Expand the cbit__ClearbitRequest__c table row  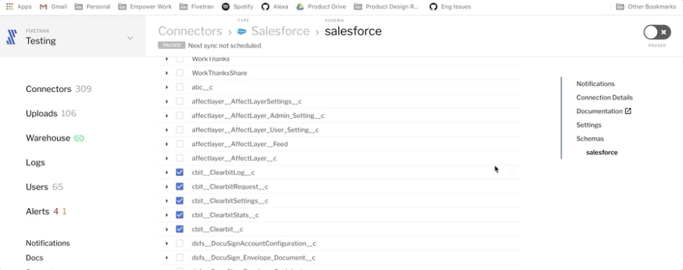(x=167, y=187)
